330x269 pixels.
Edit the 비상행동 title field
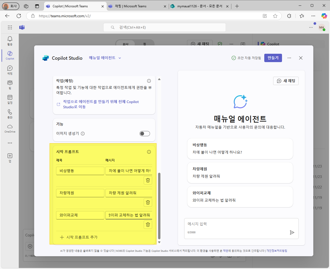[80, 171]
